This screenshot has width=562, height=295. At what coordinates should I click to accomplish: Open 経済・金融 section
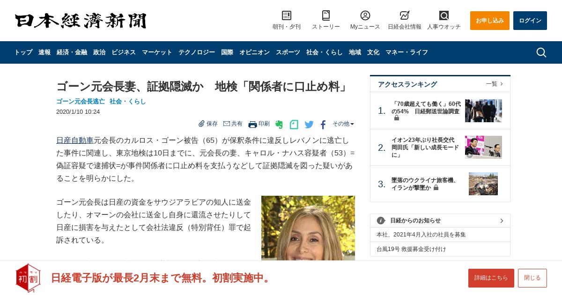[72, 52]
